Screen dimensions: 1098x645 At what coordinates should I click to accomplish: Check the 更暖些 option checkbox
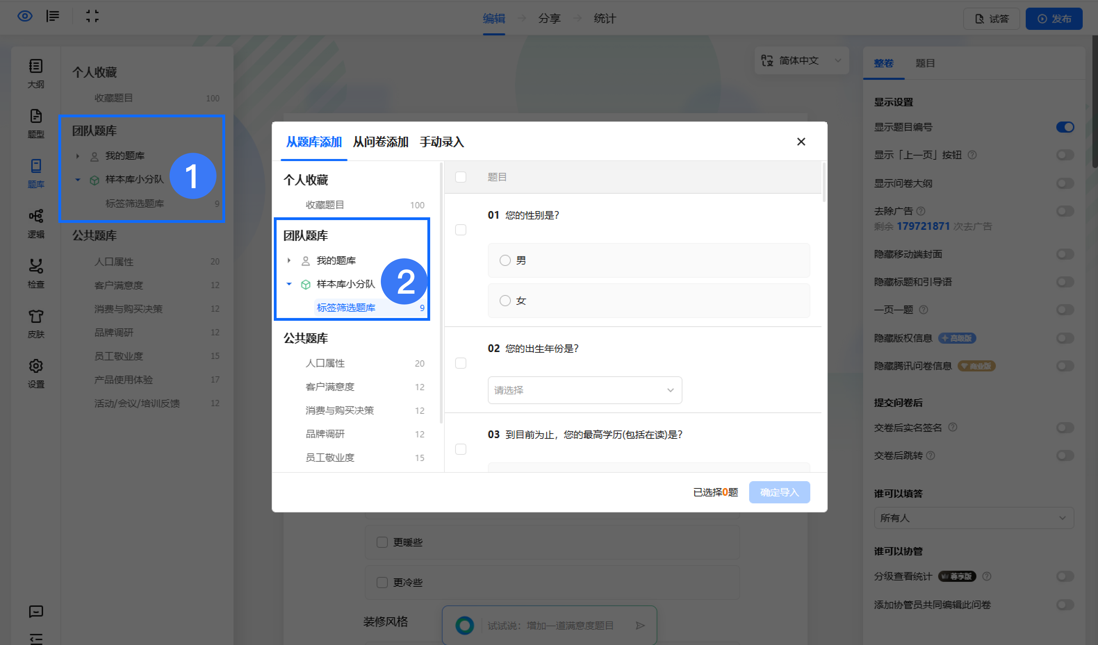(x=382, y=542)
